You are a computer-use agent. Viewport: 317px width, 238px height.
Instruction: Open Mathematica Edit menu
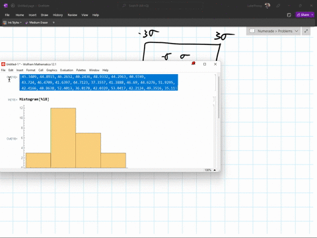[11, 70]
